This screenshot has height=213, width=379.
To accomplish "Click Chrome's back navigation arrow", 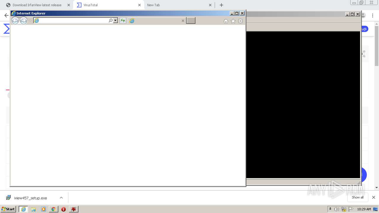I will 6,15.
